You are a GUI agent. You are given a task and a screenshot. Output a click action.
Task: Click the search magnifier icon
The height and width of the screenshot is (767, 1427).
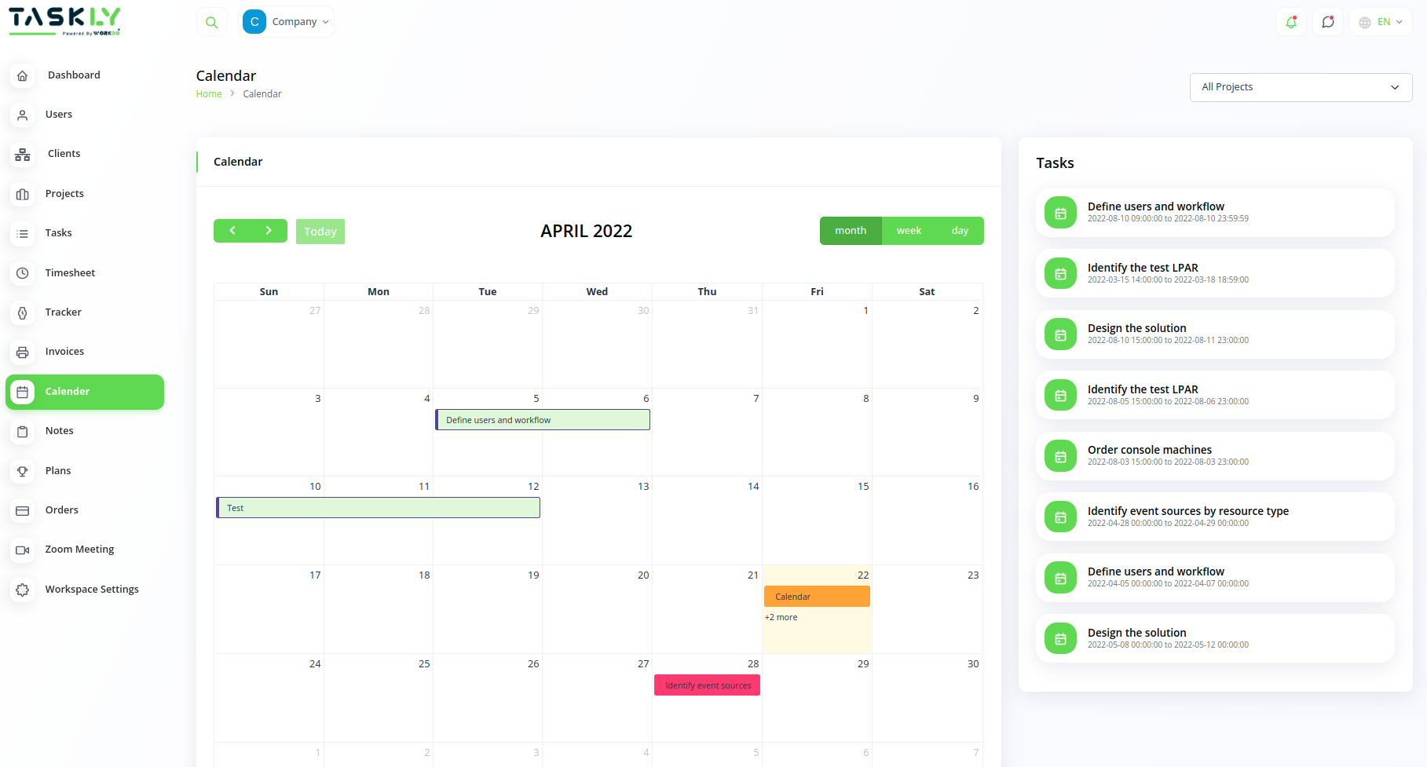pos(211,22)
